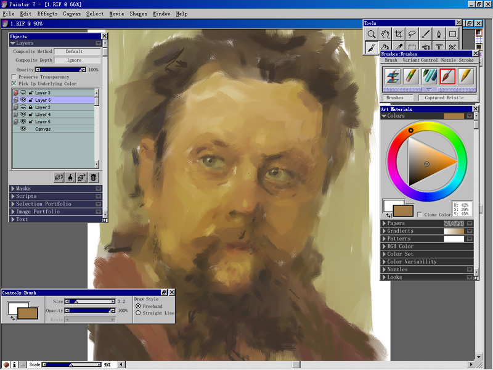Choose the Cloners brush category icon
The height and width of the screenshot is (370, 493).
point(393,76)
